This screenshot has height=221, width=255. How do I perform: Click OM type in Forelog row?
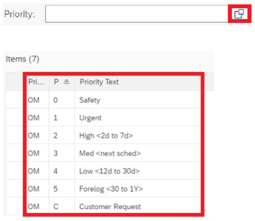[34, 189]
